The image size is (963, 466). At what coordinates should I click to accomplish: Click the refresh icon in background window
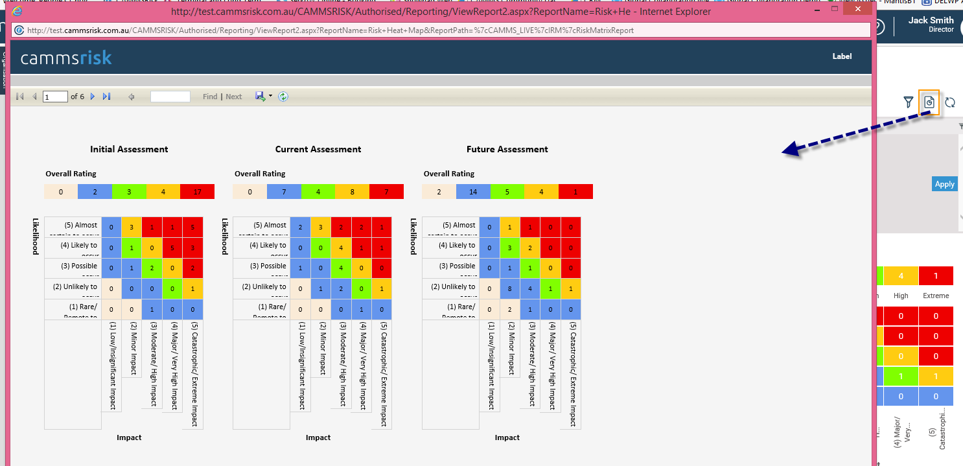tap(950, 102)
